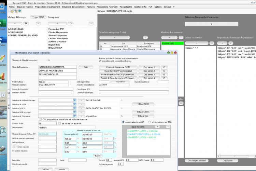Add a Marchés entreprises lot with plus

click(x=114, y=38)
